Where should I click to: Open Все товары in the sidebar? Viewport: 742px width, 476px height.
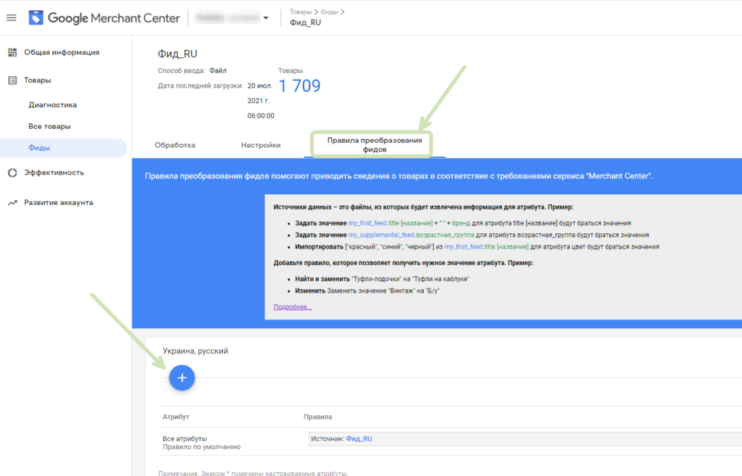pyautogui.click(x=50, y=126)
